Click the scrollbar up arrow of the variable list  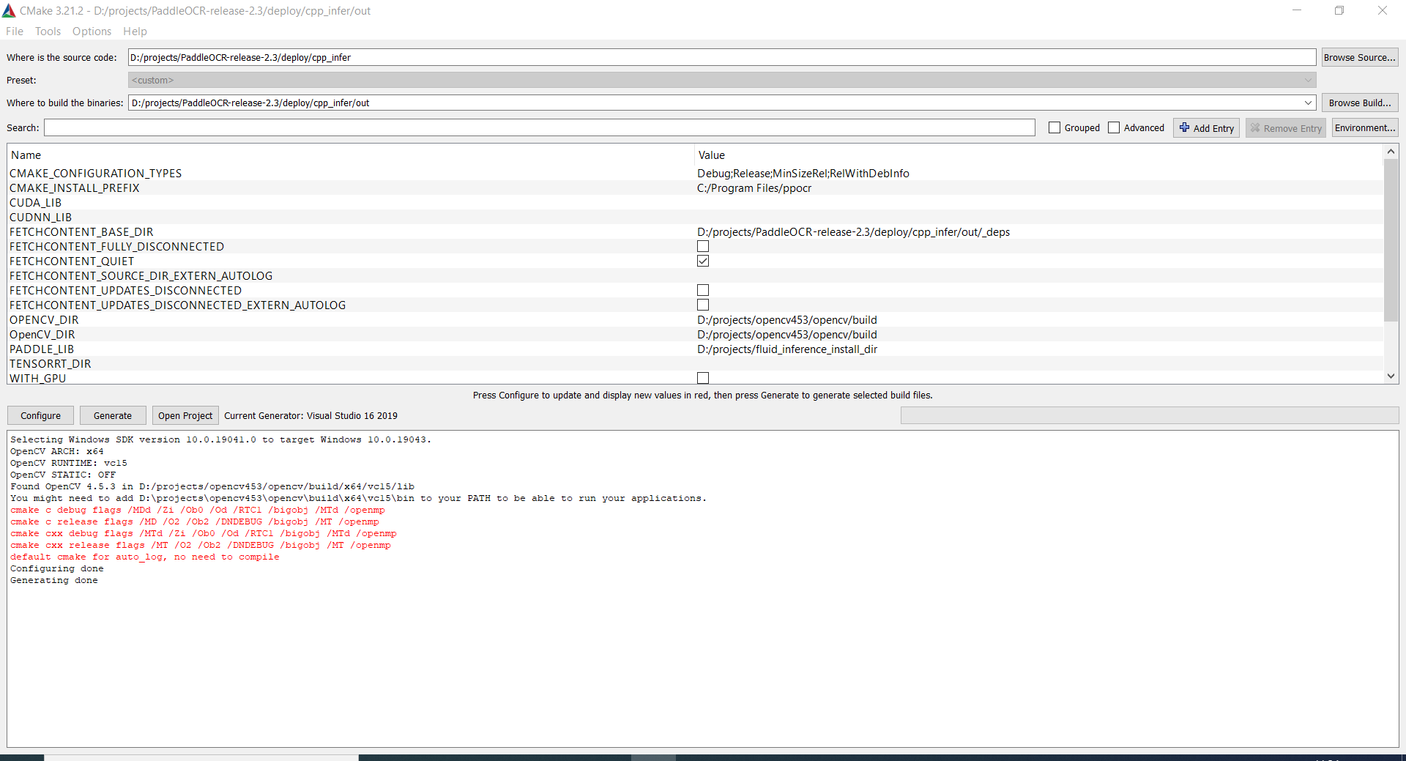pos(1391,151)
